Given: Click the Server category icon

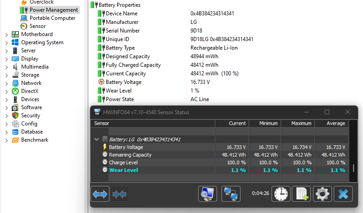Looking at the screenshot, I should coord(15,51).
